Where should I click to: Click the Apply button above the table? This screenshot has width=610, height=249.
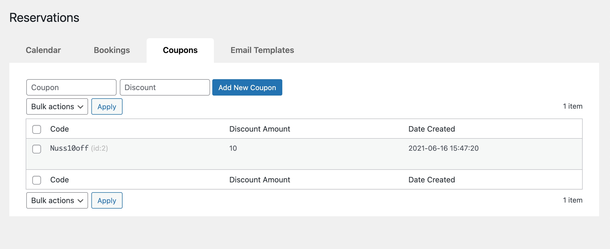pyautogui.click(x=107, y=106)
